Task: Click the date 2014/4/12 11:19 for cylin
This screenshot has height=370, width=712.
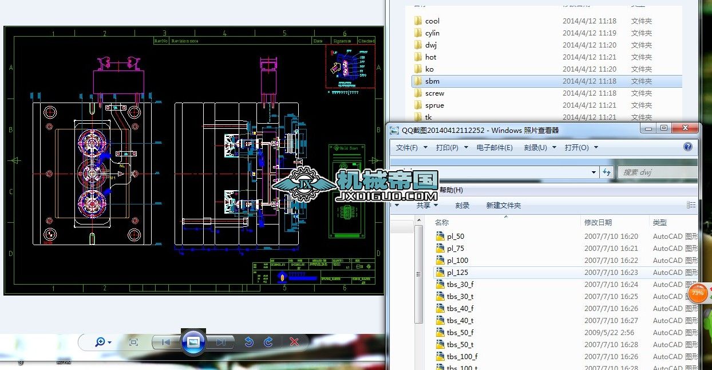Action: click(590, 33)
